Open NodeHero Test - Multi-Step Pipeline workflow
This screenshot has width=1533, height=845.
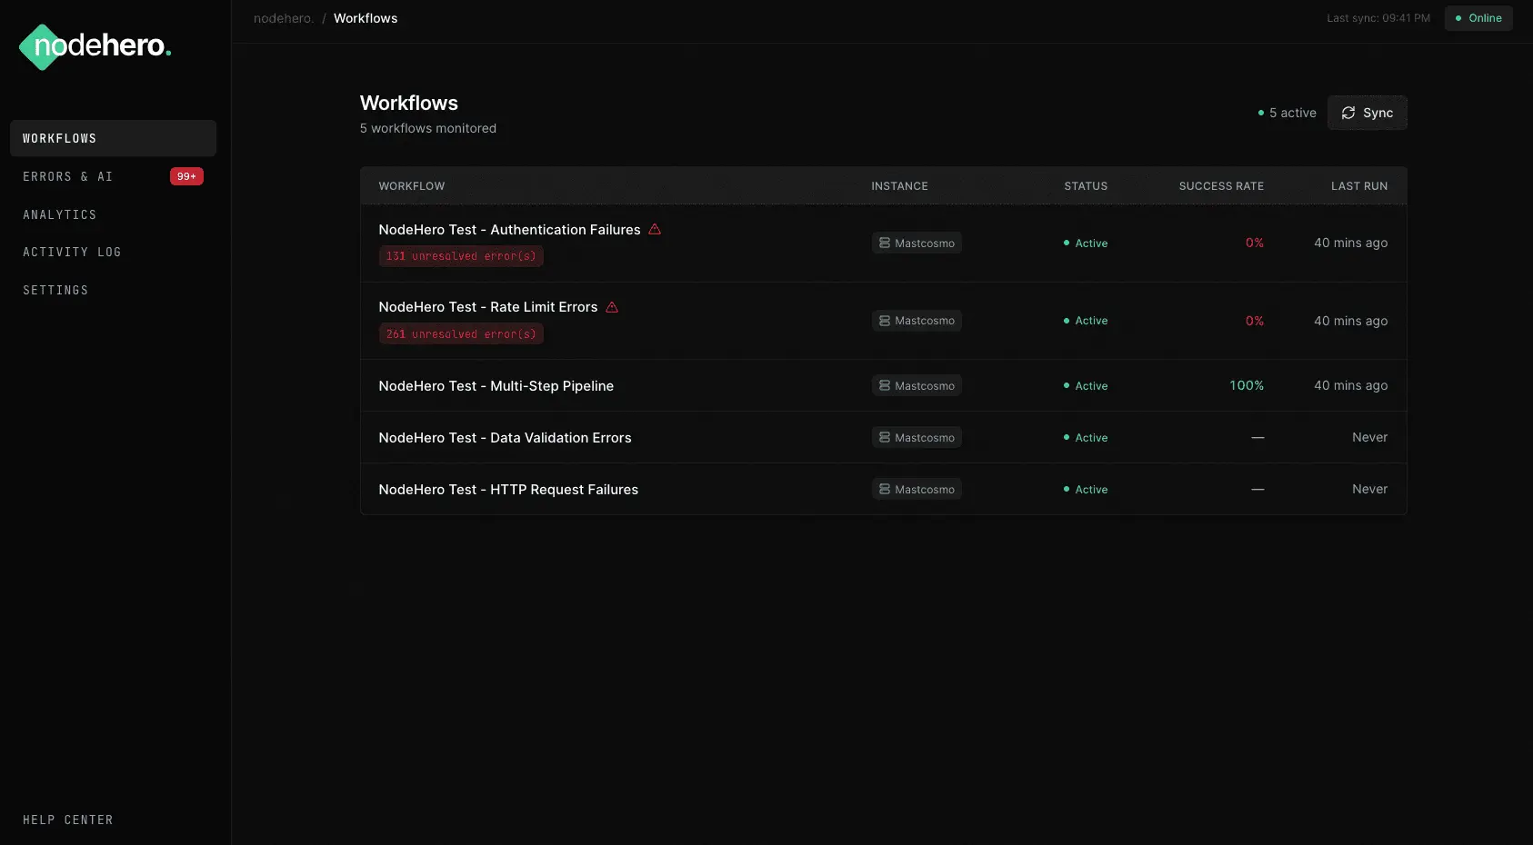pyautogui.click(x=496, y=386)
